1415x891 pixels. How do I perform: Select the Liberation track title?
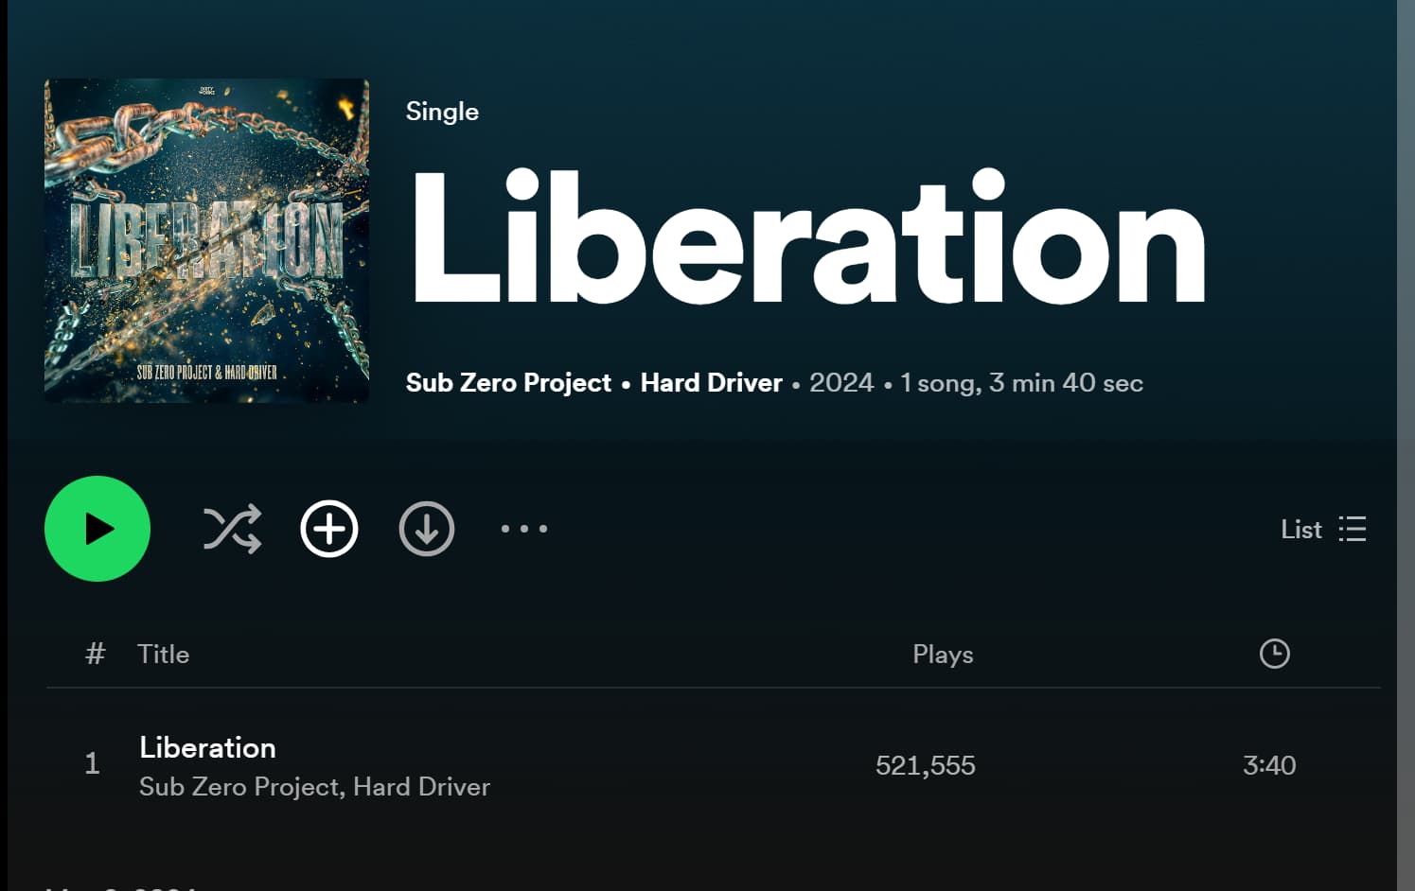click(207, 747)
